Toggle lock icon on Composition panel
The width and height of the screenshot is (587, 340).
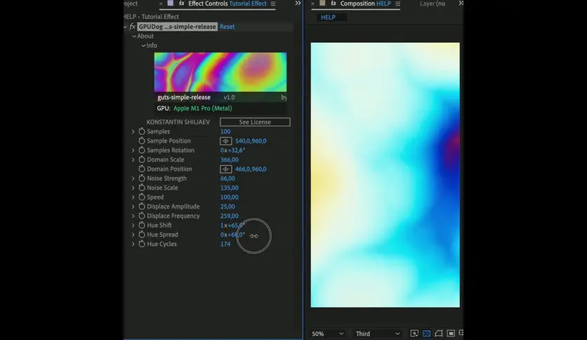(334, 3)
